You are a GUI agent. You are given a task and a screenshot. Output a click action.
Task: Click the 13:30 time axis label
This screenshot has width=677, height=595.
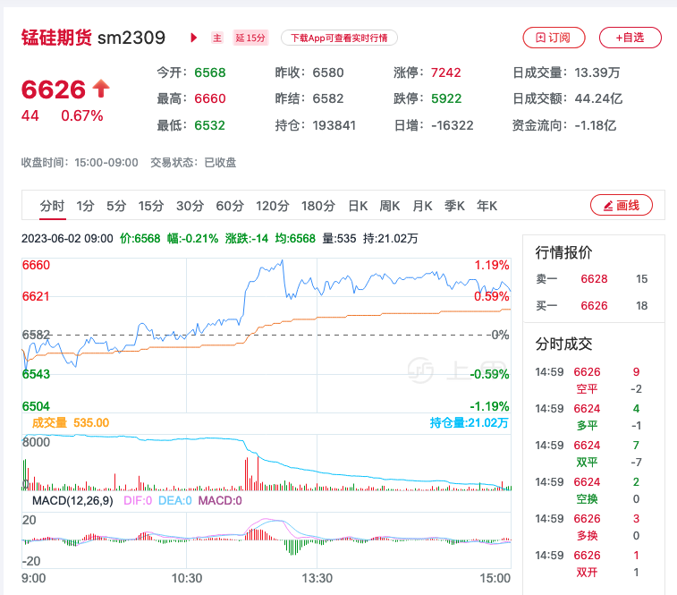317,579
